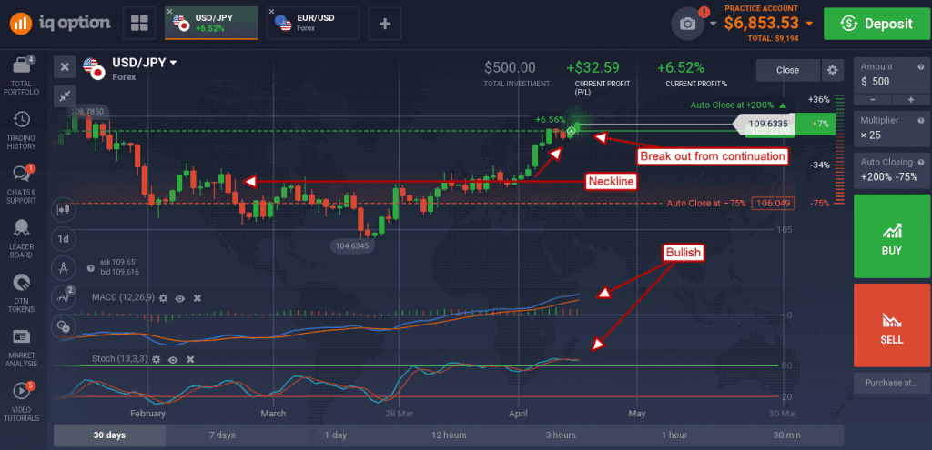The width and height of the screenshot is (932, 450).
Task: Open position settings gear icon
Action: click(x=833, y=70)
